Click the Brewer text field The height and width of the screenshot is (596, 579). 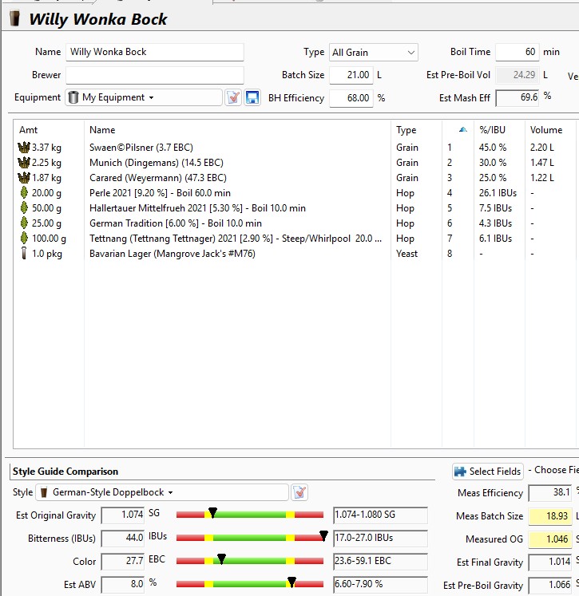tap(154, 75)
